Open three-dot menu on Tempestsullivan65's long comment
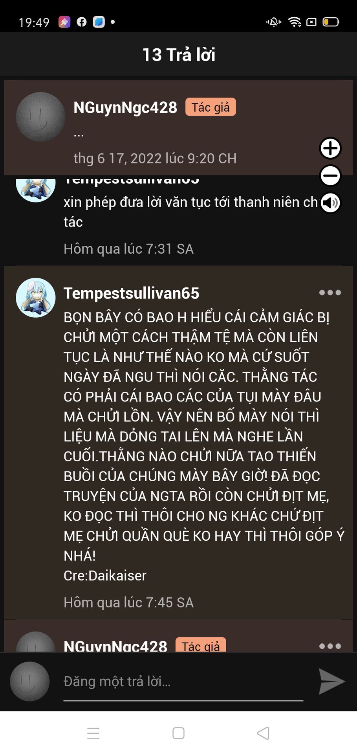The image size is (357, 755). pyautogui.click(x=330, y=293)
